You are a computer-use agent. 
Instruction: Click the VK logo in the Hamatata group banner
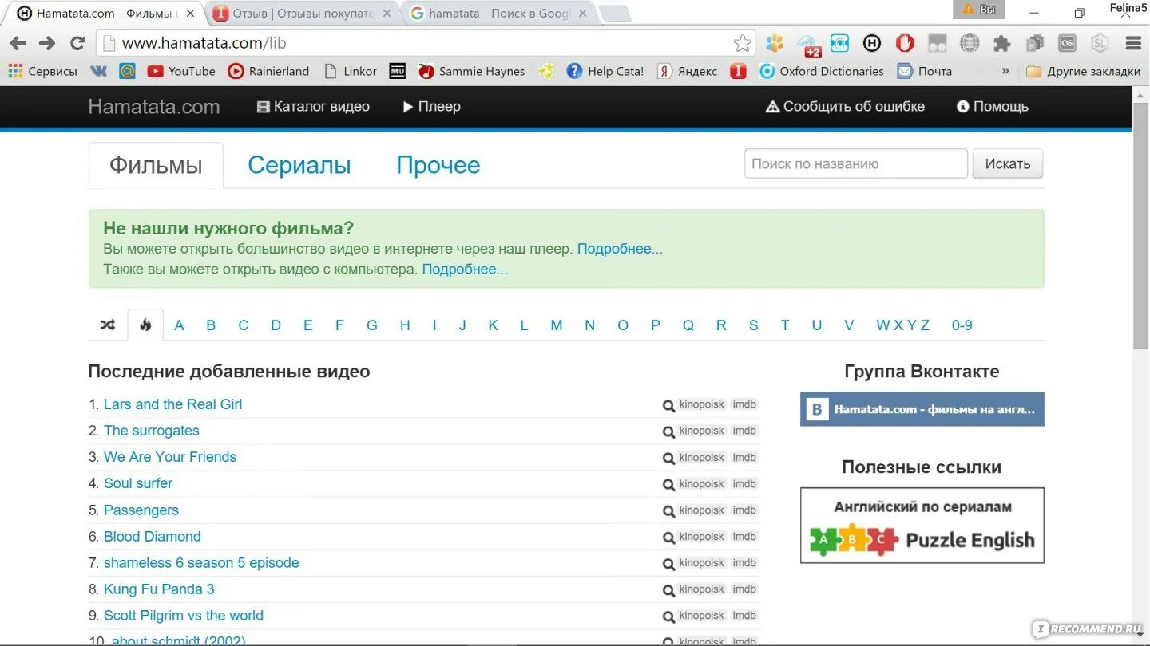pyautogui.click(x=816, y=409)
